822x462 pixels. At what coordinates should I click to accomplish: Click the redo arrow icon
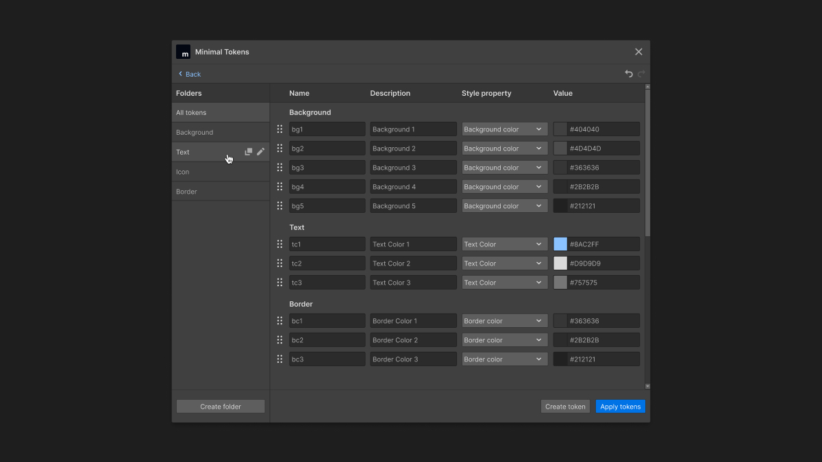641,74
